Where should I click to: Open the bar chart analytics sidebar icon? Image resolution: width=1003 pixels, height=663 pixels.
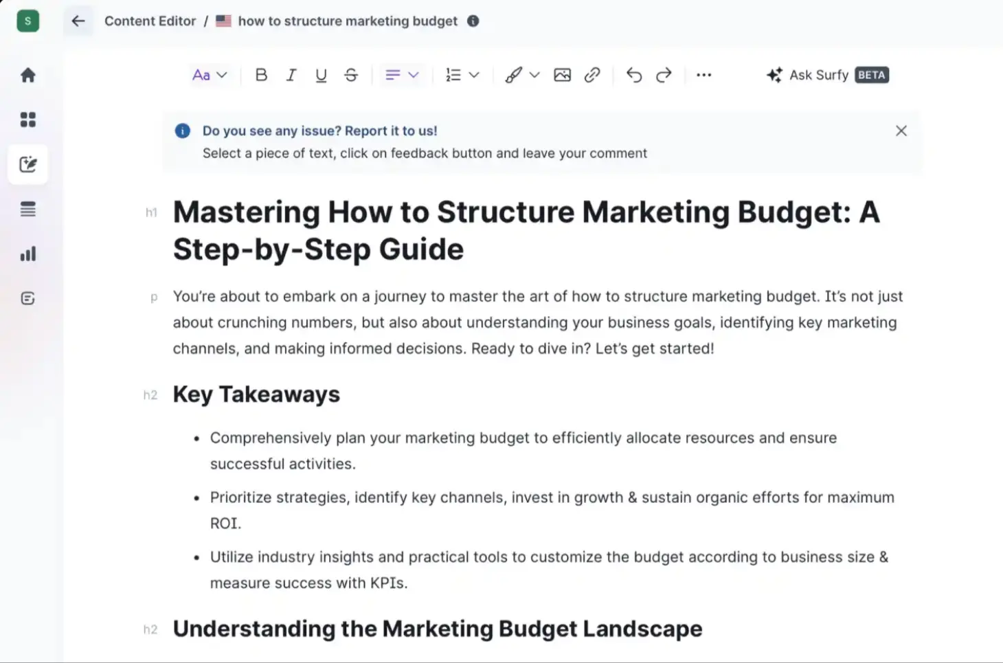(28, 254)
